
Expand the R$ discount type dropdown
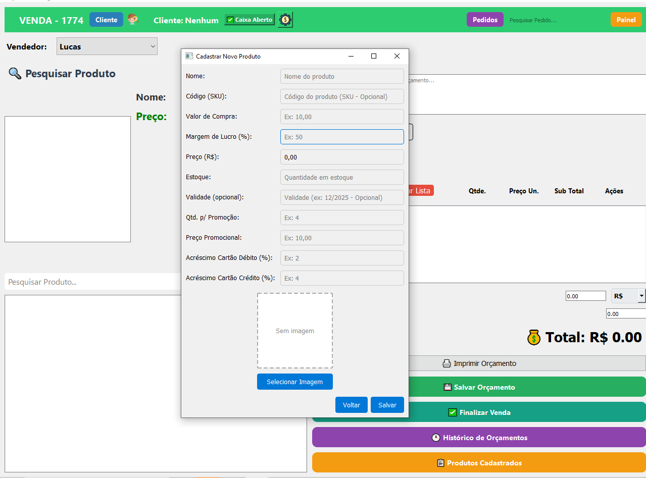click(x=628, y=296)
